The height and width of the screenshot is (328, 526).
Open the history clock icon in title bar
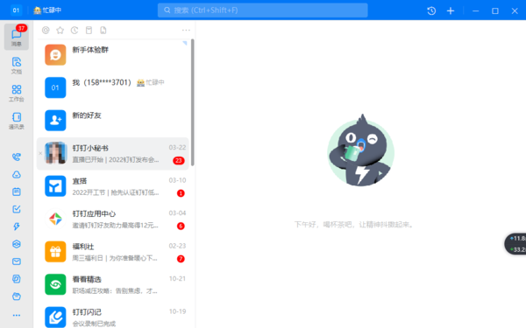pos(431,10)
